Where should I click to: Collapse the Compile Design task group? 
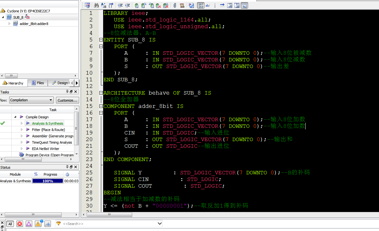(x=15, y=117)
